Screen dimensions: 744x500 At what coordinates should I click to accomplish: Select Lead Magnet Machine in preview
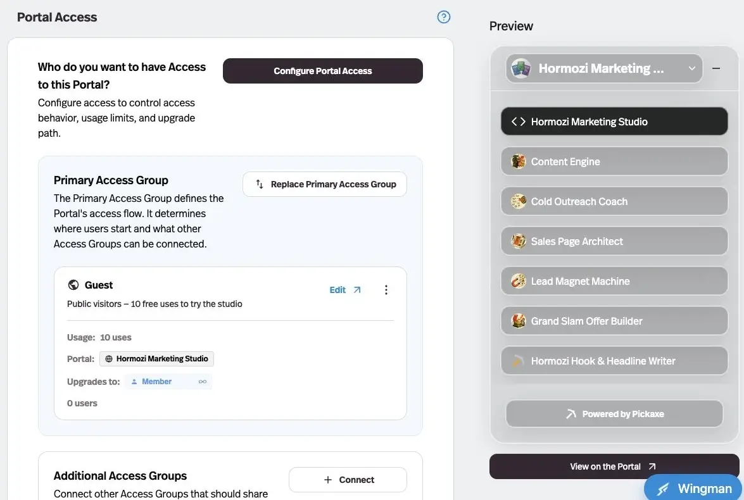point(614,281)
